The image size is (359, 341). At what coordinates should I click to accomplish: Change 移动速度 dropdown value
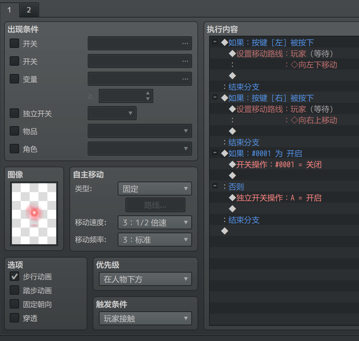[155, 222]
